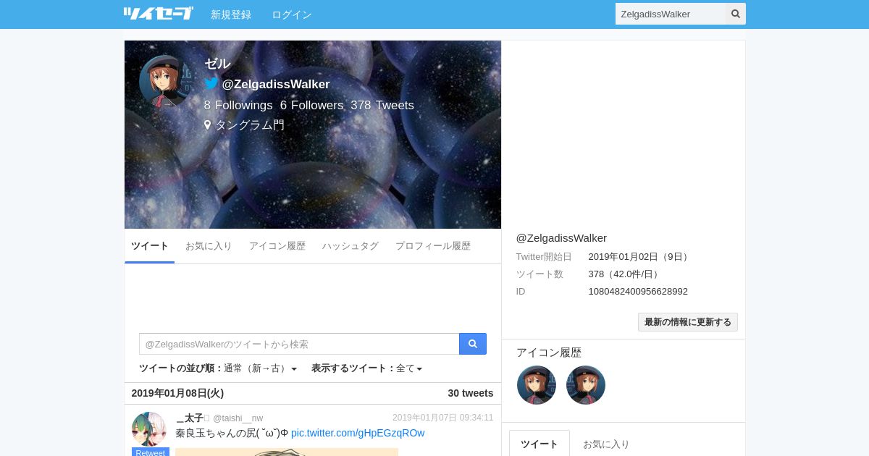Click the 378 Tweets count
The width and height of the screenshot is (869, 456).
pos(382,106)
